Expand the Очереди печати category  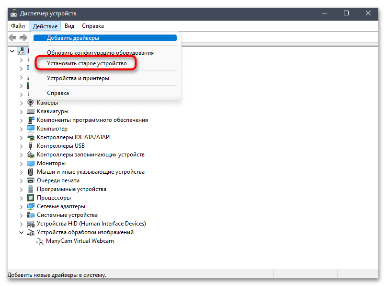[21, 180]
